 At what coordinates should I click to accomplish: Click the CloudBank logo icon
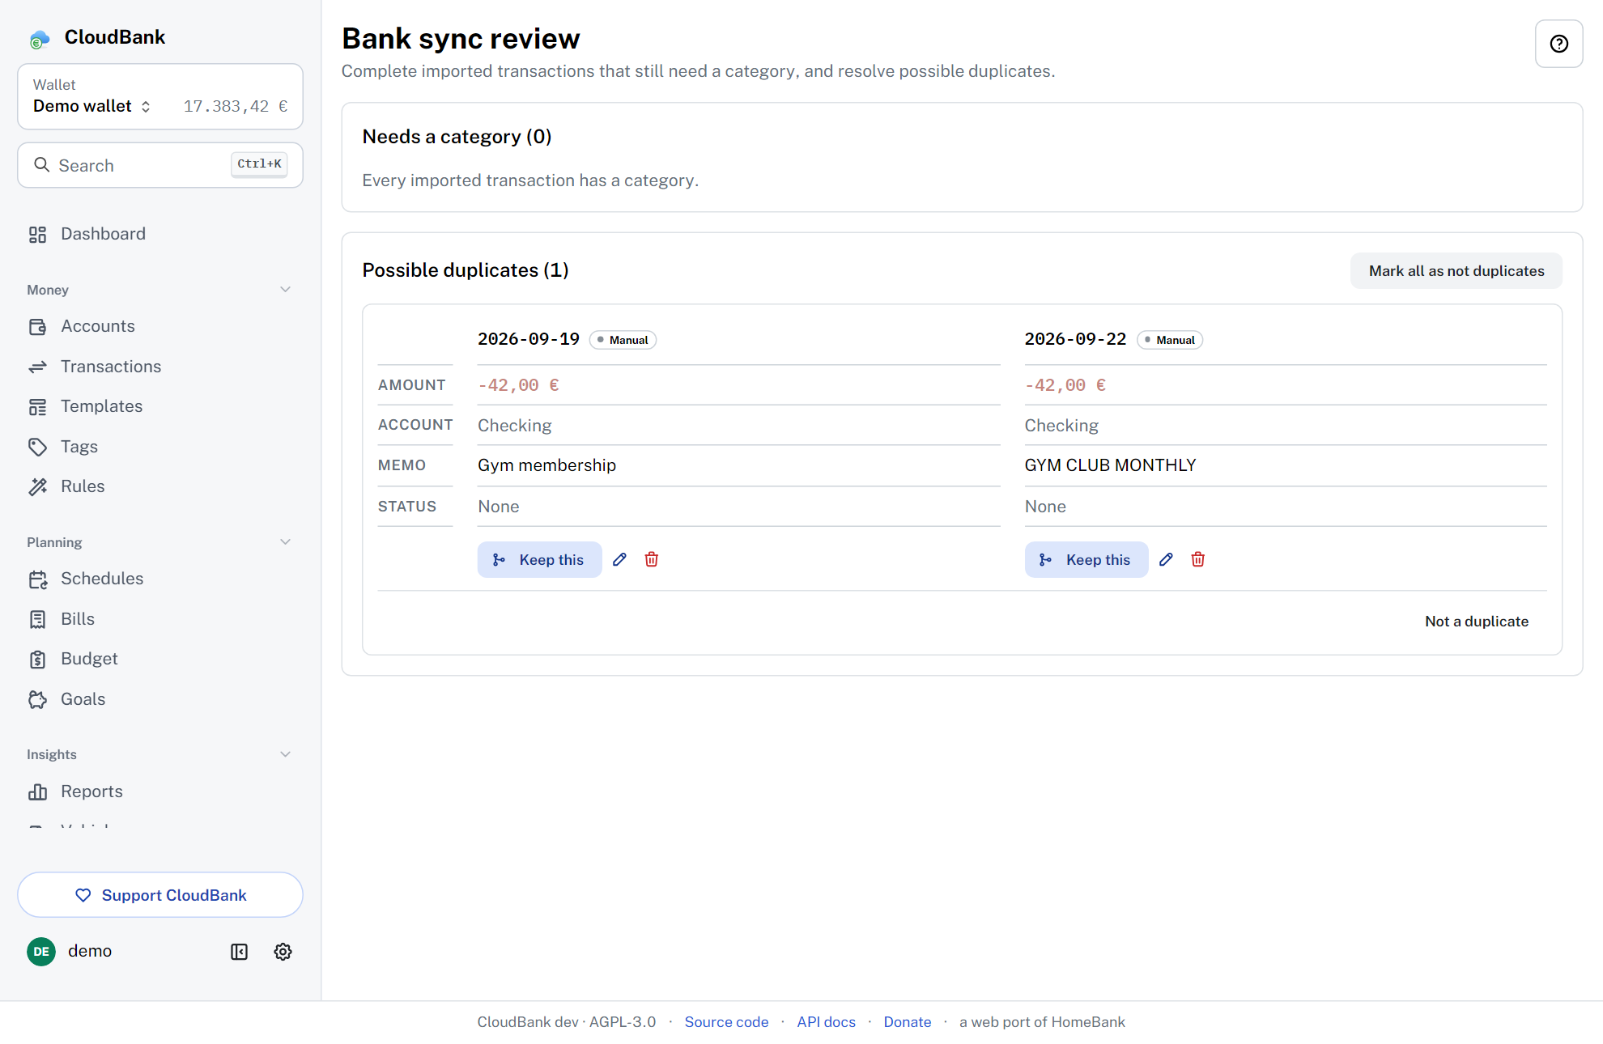[40, 38]
